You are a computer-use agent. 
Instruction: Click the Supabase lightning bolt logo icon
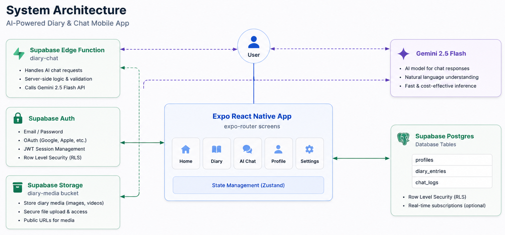[x=19, y=54]
